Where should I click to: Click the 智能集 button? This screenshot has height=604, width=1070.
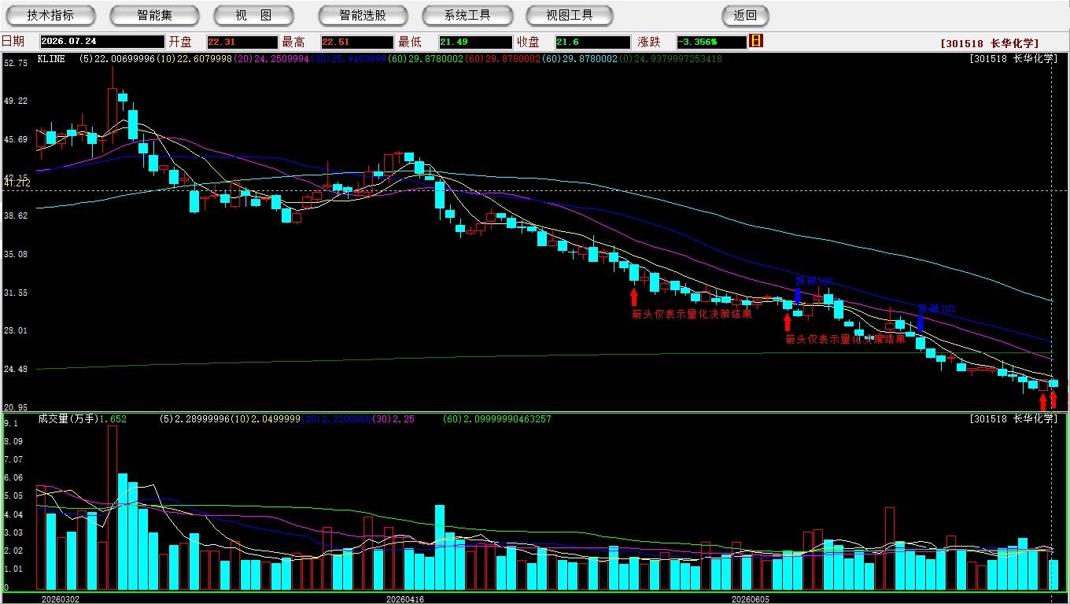click(x=155, y=15)
